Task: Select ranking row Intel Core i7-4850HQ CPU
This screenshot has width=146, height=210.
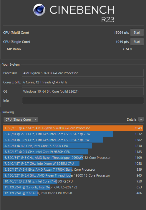Action: click(73, 181)
